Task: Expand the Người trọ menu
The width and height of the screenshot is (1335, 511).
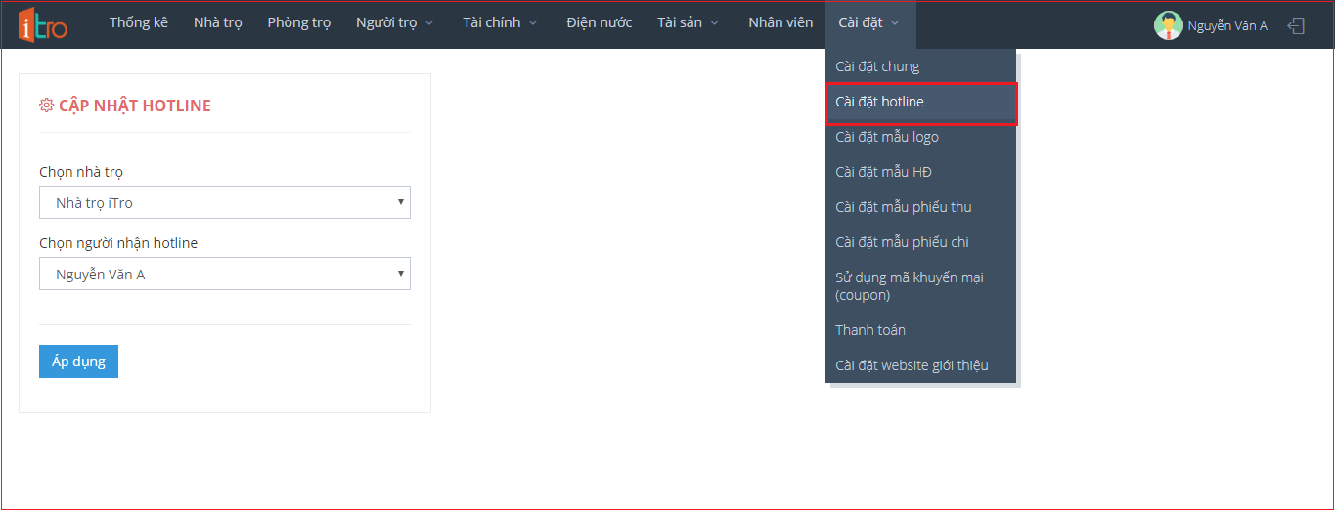Action: point(394,22)
